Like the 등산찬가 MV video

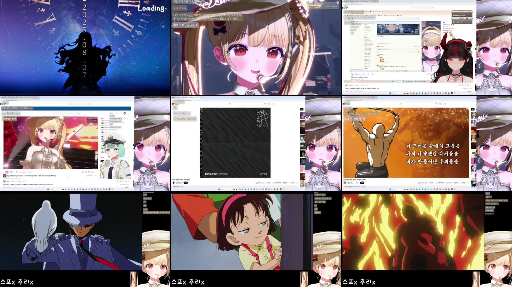pos(421,183)
